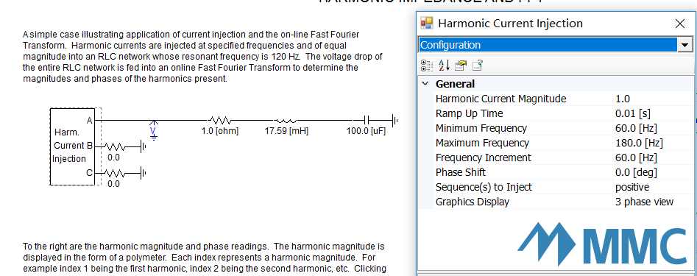Open the Configuration dropdown arrow

pos(685,45)
